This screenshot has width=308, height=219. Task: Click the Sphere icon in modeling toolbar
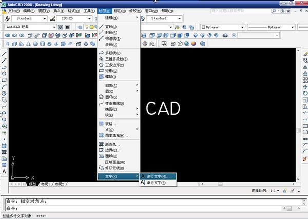[x=35, y=44]
